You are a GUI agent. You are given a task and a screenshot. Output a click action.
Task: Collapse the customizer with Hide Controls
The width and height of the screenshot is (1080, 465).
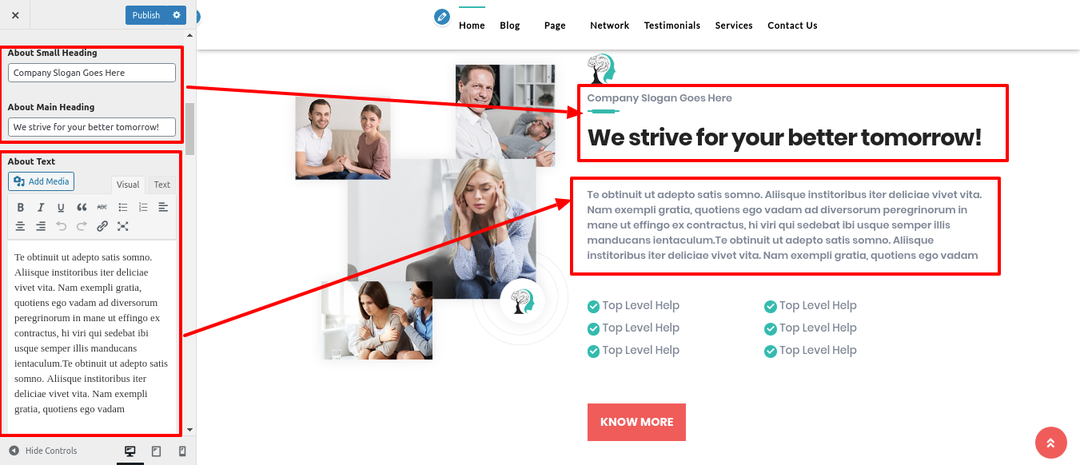point(43,451)
